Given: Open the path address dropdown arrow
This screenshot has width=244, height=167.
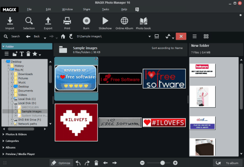Looking at the screenshot, I should [x=150, y=37].
